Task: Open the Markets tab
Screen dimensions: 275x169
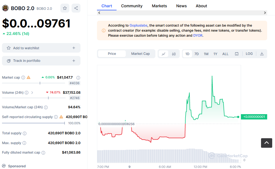Action: [x=159, y=6]
